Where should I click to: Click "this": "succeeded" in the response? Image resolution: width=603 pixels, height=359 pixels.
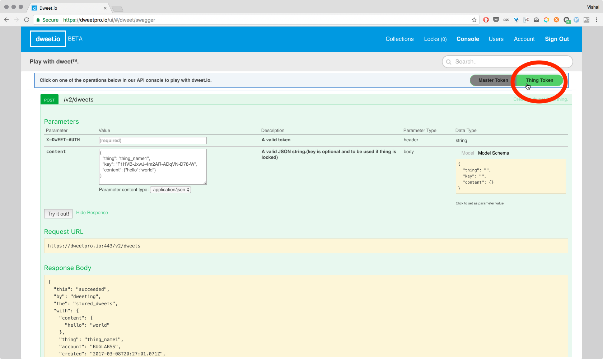click(x=81, y=289)
